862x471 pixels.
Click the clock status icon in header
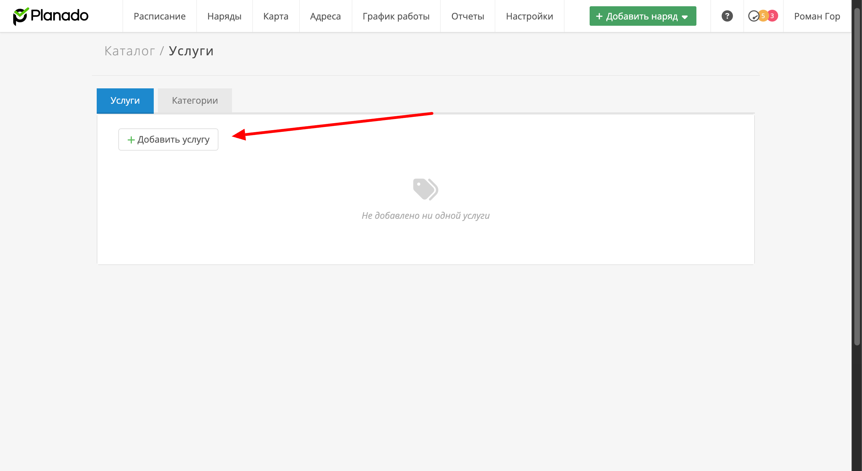point(753,16)
